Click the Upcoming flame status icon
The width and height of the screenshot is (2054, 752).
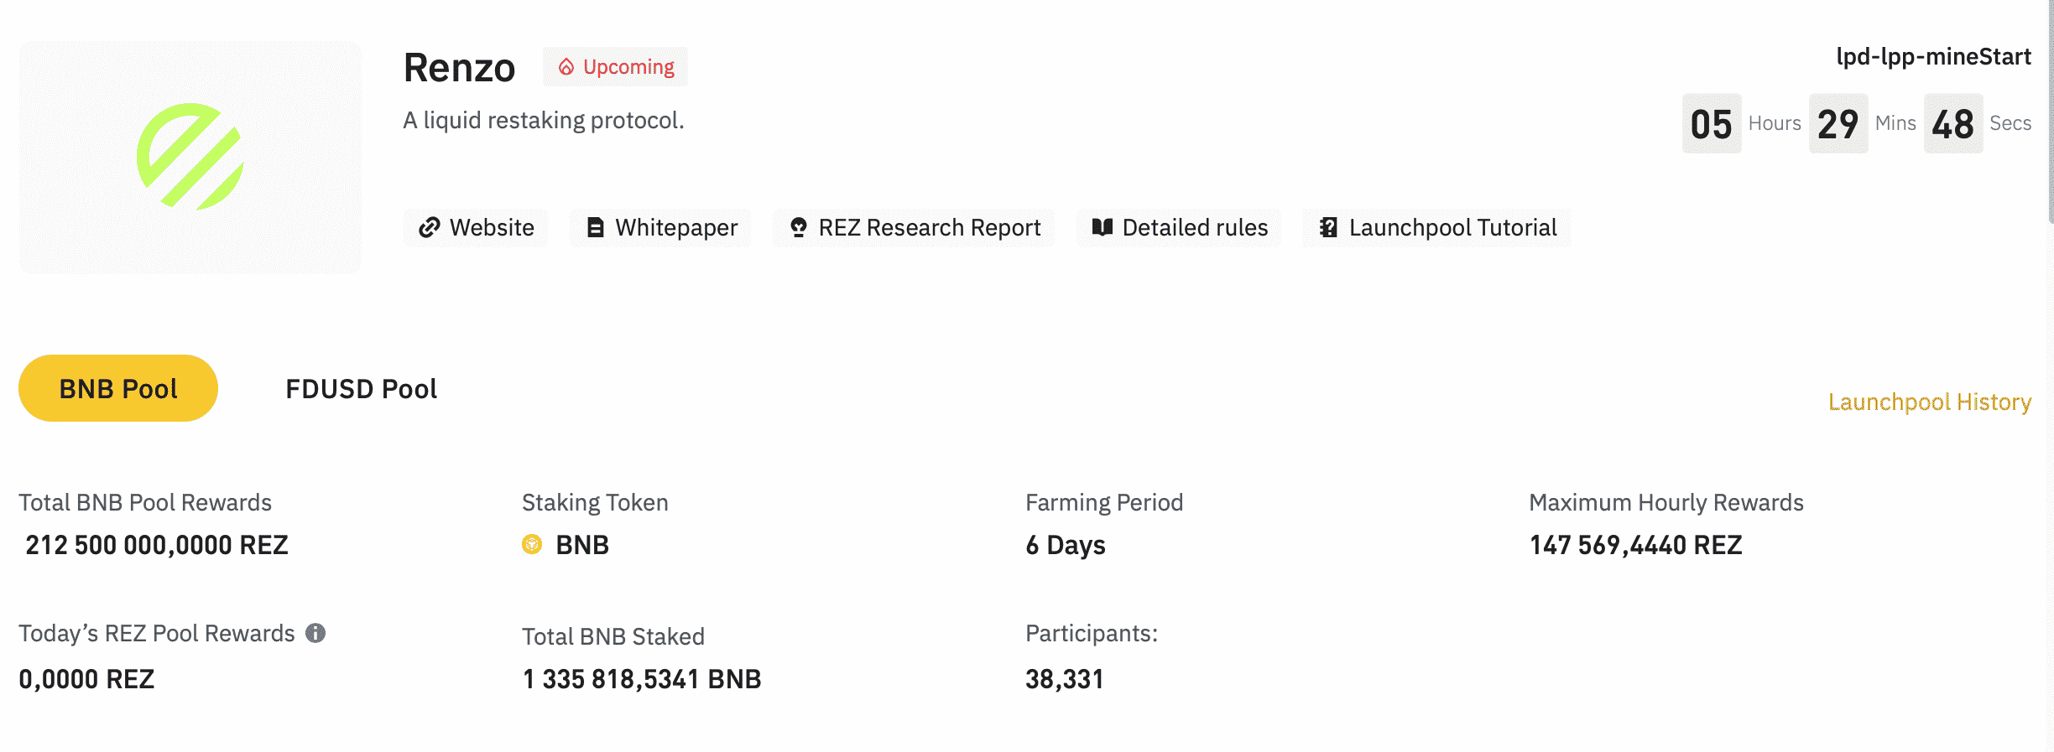(x=566, y=67)
